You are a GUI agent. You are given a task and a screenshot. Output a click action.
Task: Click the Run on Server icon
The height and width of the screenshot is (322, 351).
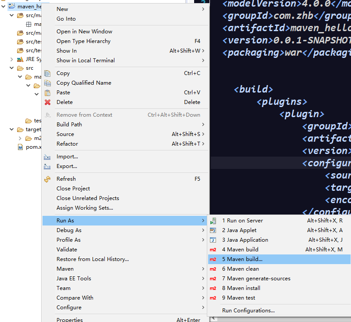coord(213,221)
